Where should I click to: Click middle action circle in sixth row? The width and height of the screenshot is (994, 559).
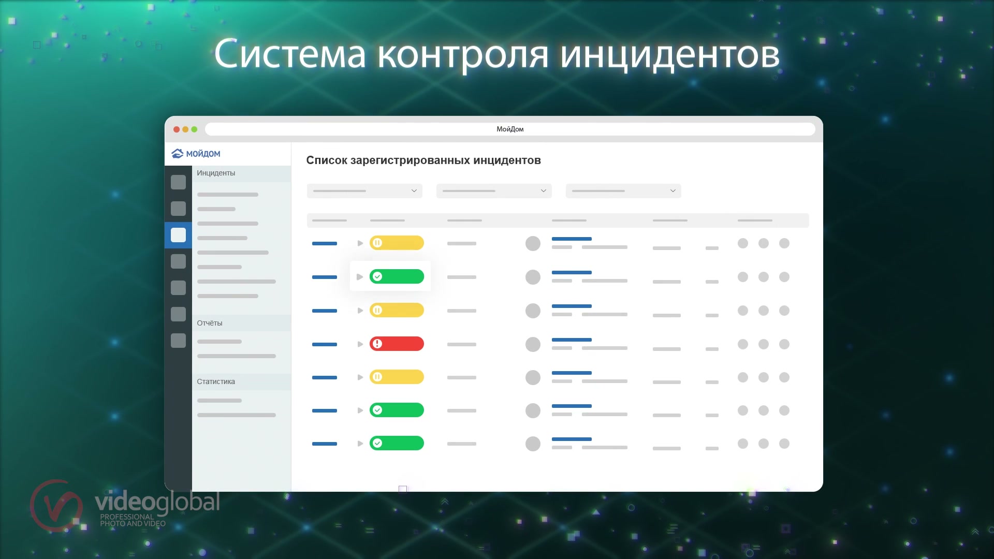point(764,410)
